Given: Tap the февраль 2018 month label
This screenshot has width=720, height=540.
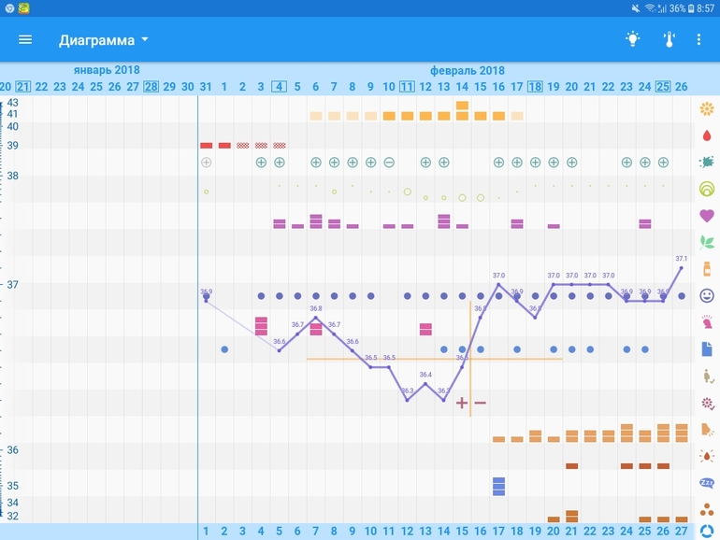Looking at the screenshot, I should click(467, 70).
